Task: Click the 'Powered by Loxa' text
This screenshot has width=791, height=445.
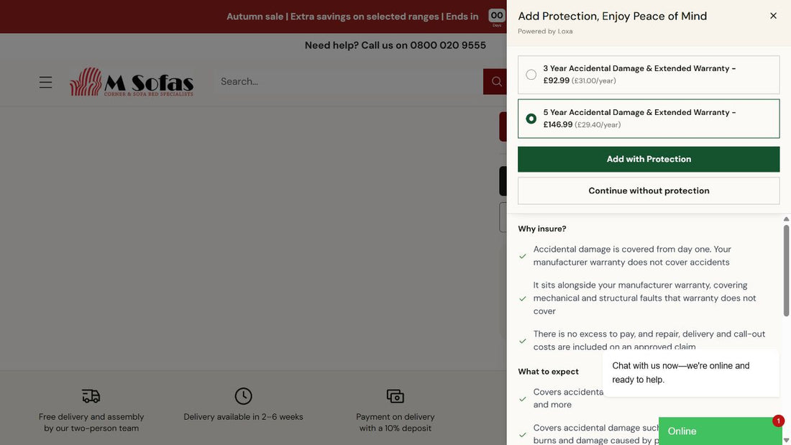Action: point(545,32)
